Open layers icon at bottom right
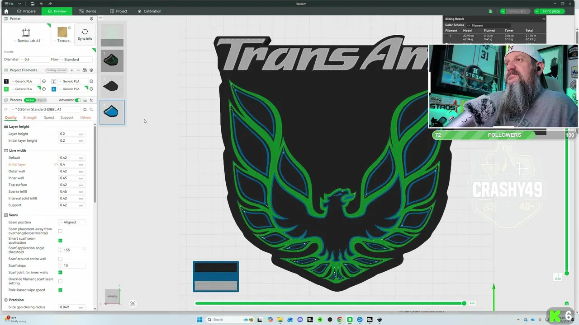Viewport: 579px width, 325px height. (567, 303)
